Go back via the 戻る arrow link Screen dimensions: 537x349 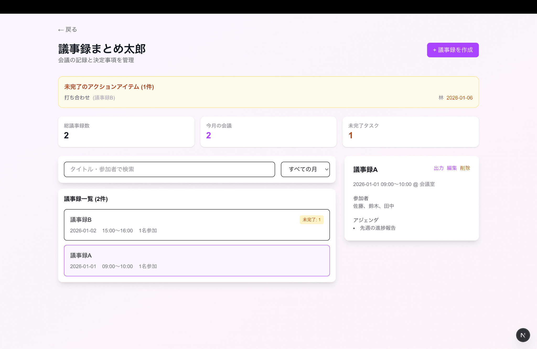pyautogui.click(x=68, y=30)
